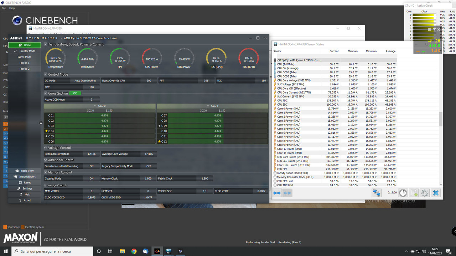Click the gold star next to core C 04
The image size is (456, 256).
(46, 131)
